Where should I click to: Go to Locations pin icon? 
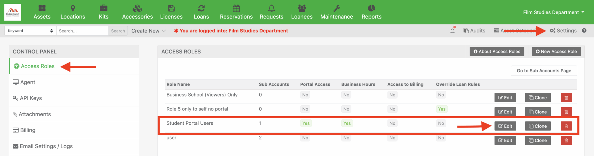pos(73,8)
